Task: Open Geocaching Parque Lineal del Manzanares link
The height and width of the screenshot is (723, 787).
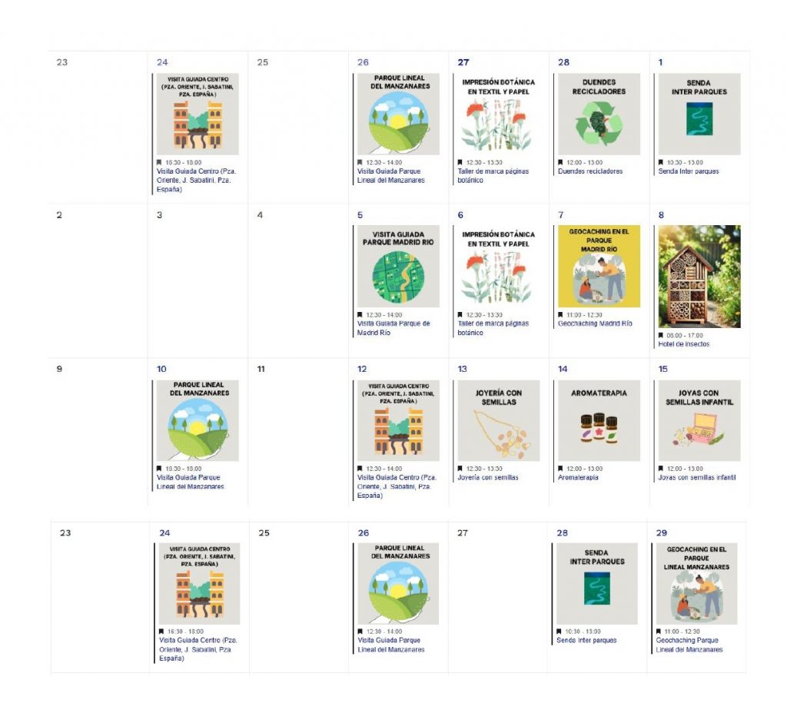Action: tap(689, 645)
